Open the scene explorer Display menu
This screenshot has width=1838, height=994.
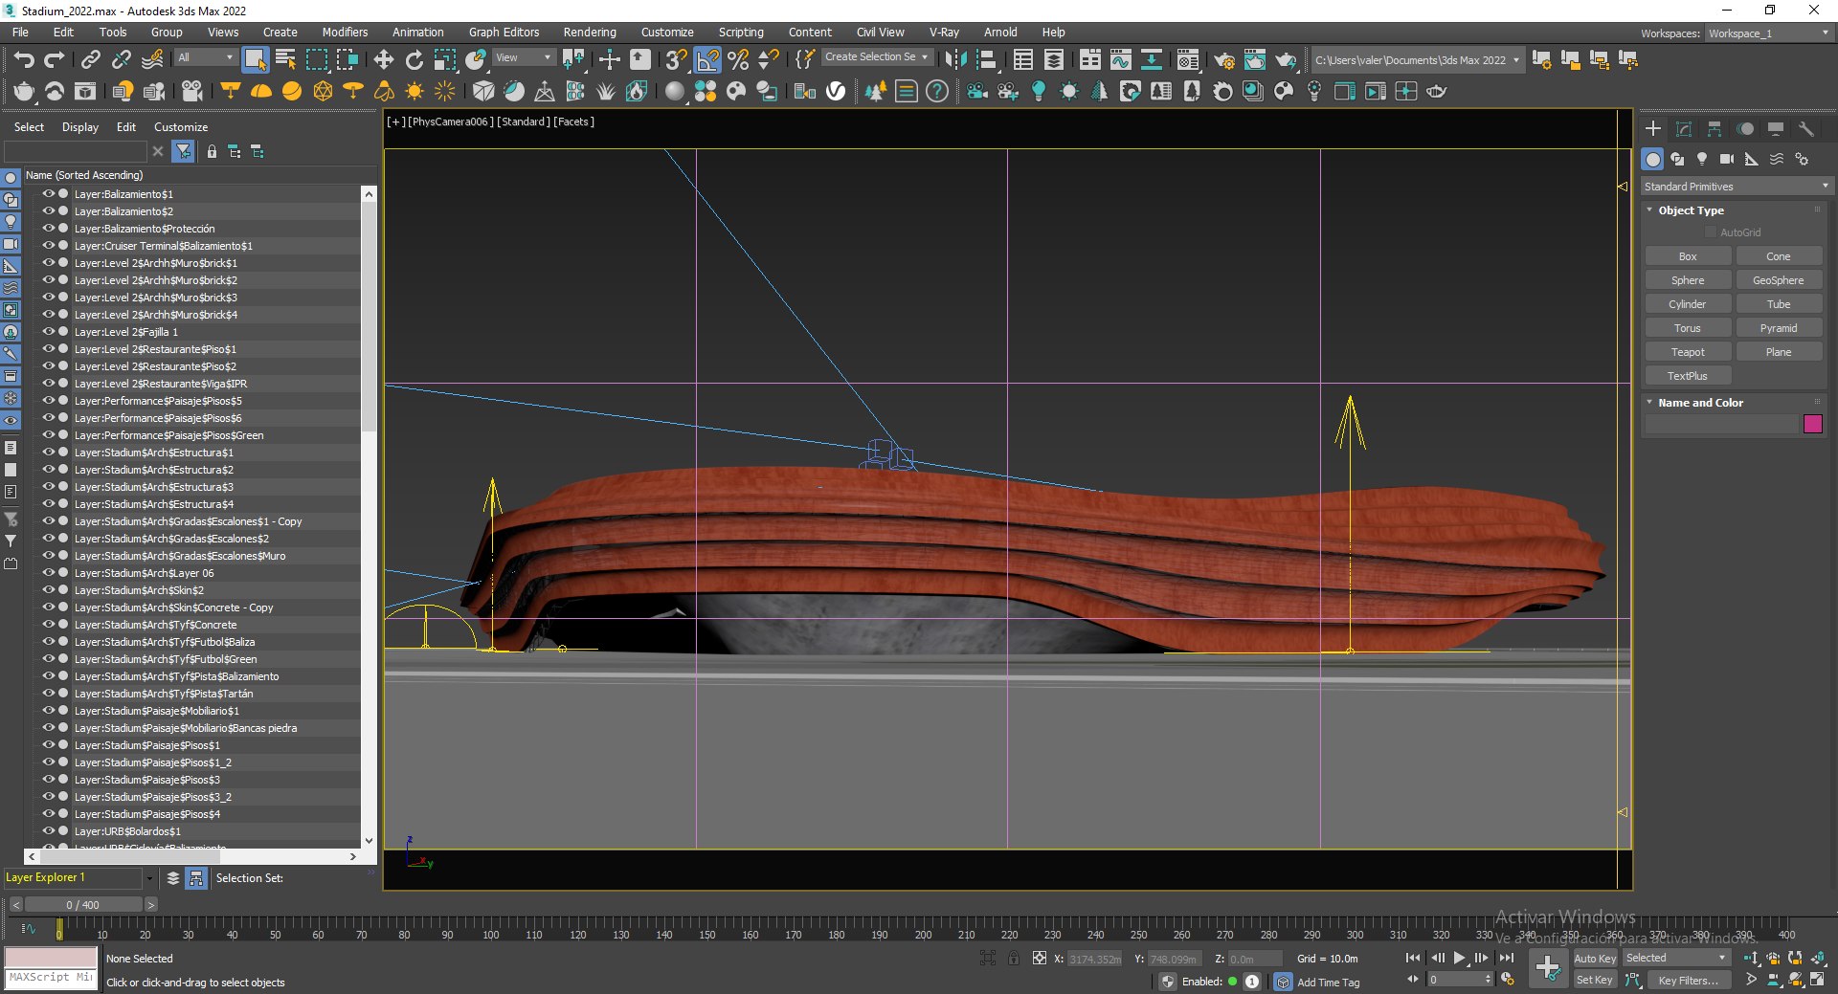tap(80, 127)
